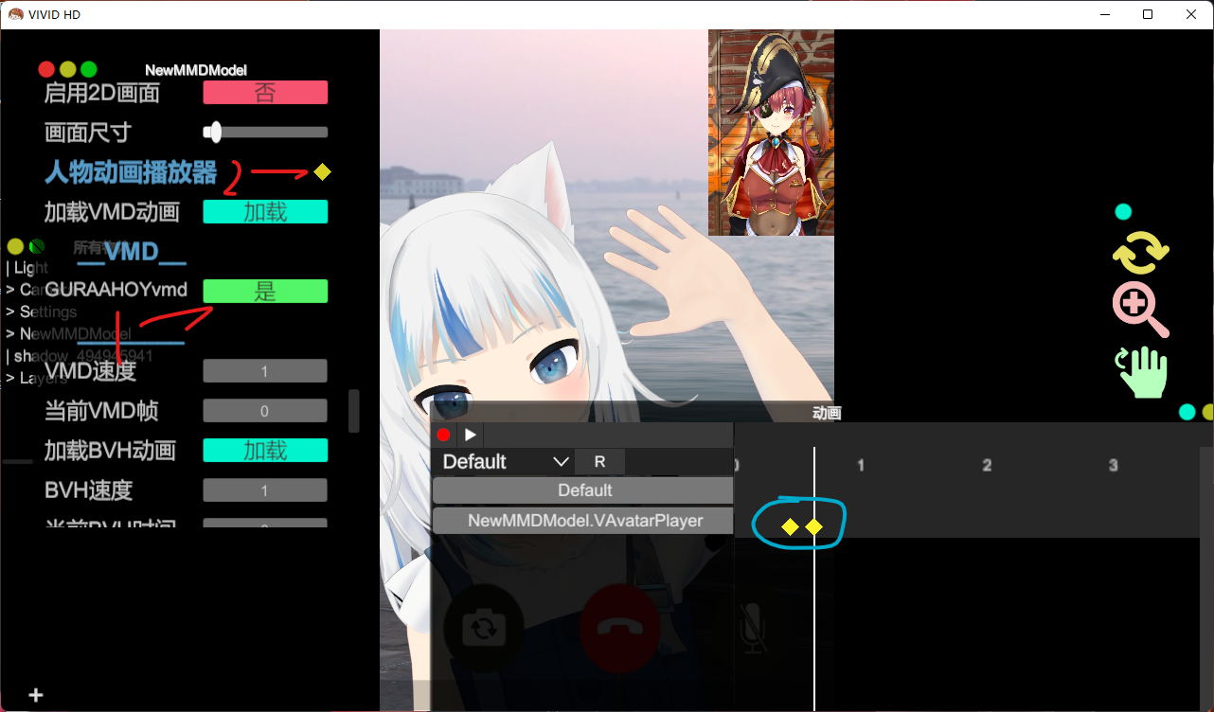The height and width of the screenshot is (712, 1214).
Task: Click the VIVID HD app icon in title bar
Action: coord(15,14)
